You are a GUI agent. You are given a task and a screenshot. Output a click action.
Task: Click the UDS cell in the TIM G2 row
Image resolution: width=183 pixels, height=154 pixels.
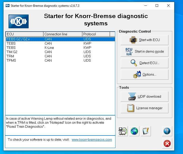tap(87, 52)
